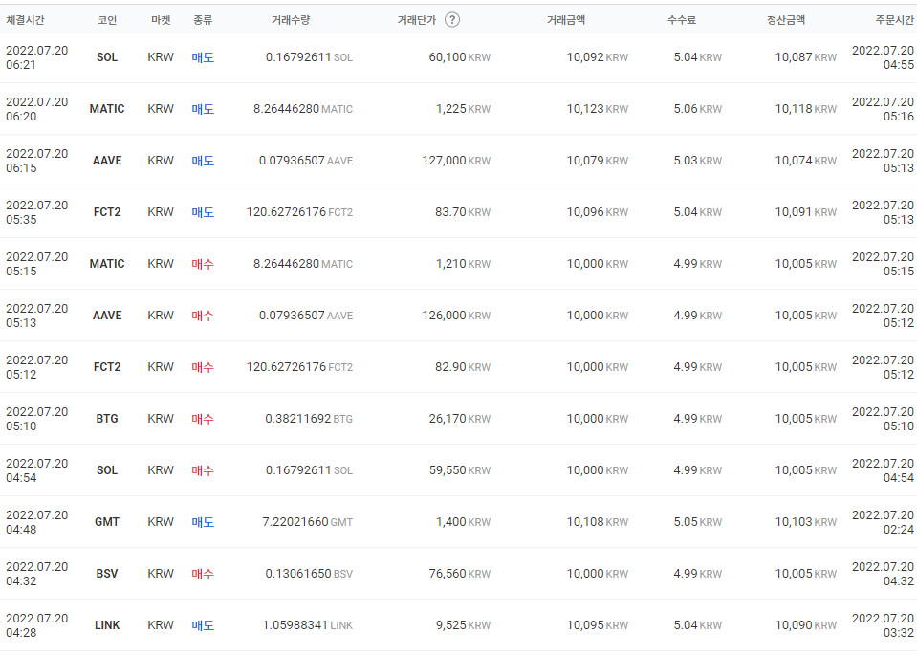The image size is (917, 655).
Task: Click the 정산금액 column header
Action: 786,20
